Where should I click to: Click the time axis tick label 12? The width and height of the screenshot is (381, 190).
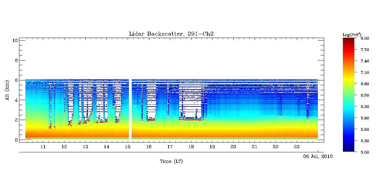click(64, 147)
